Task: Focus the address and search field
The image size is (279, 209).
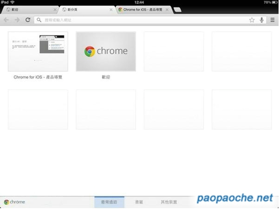Action: [150, 20]
